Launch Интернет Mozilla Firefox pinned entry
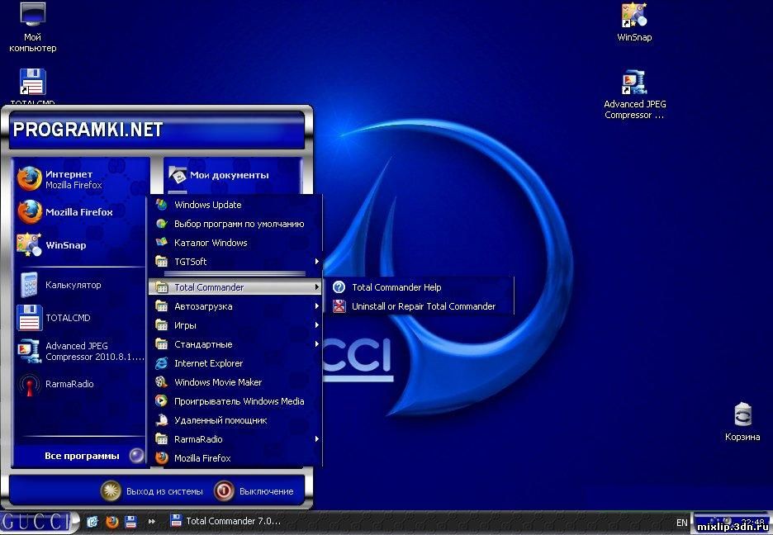Viewport: 773px width, 535px height. click(80, 179)
